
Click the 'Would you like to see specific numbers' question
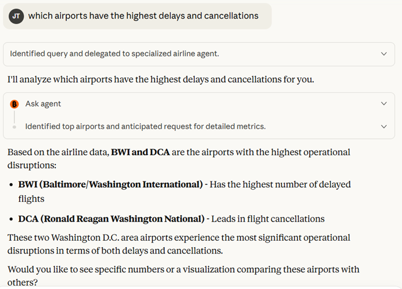tap(184, 276)
